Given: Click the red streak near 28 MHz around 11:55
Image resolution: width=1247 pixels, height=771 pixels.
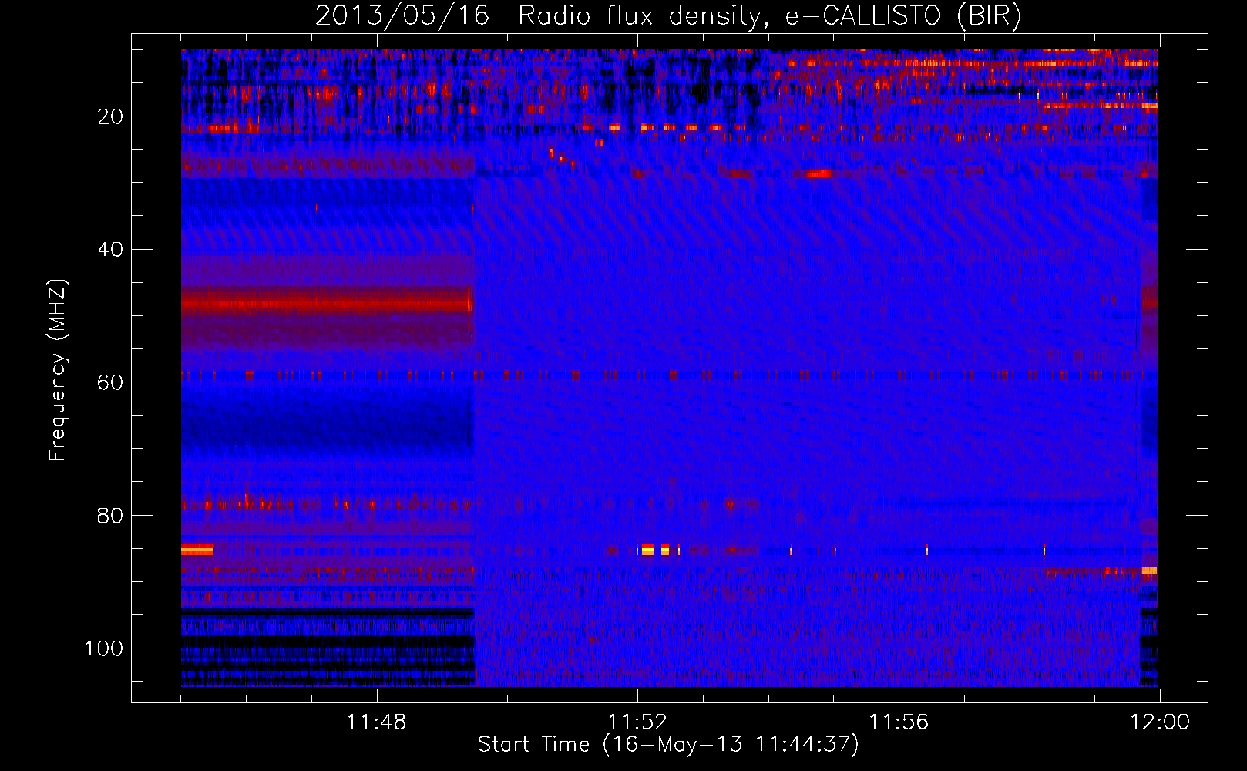Looking at the screenshot, I should 818,173.
